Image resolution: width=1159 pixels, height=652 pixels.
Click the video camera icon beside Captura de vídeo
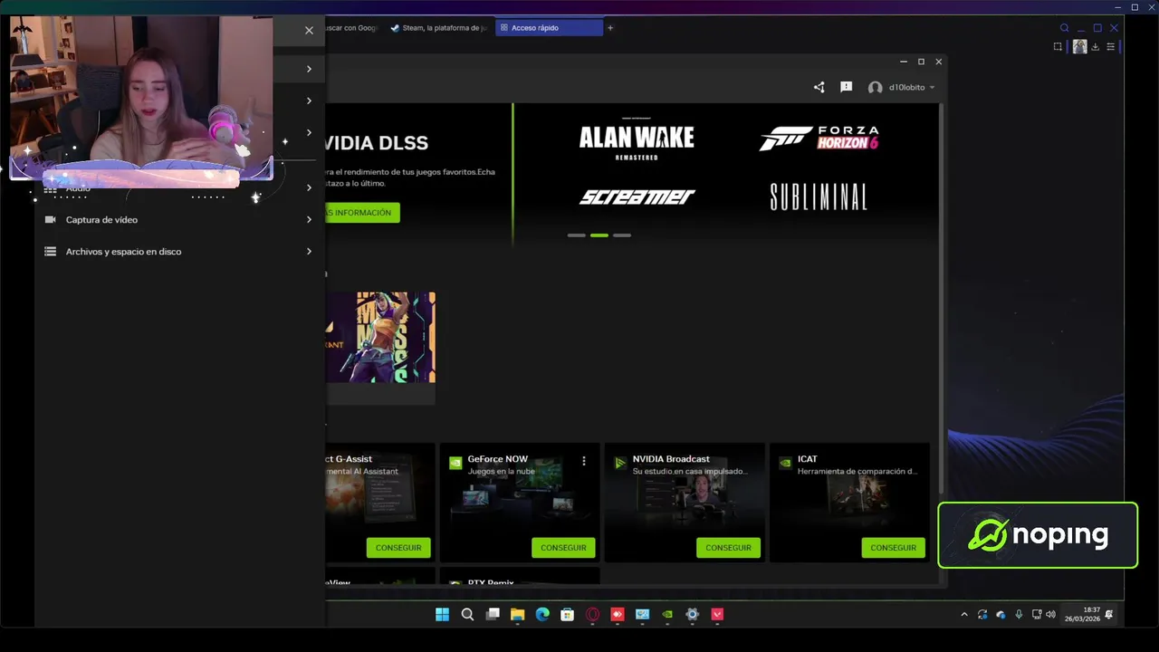[x=51, y=220]
